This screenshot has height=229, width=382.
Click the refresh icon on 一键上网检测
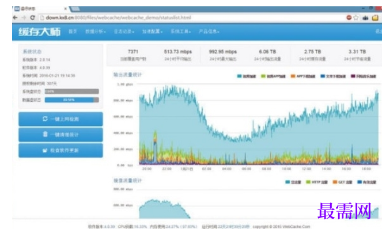45,119
